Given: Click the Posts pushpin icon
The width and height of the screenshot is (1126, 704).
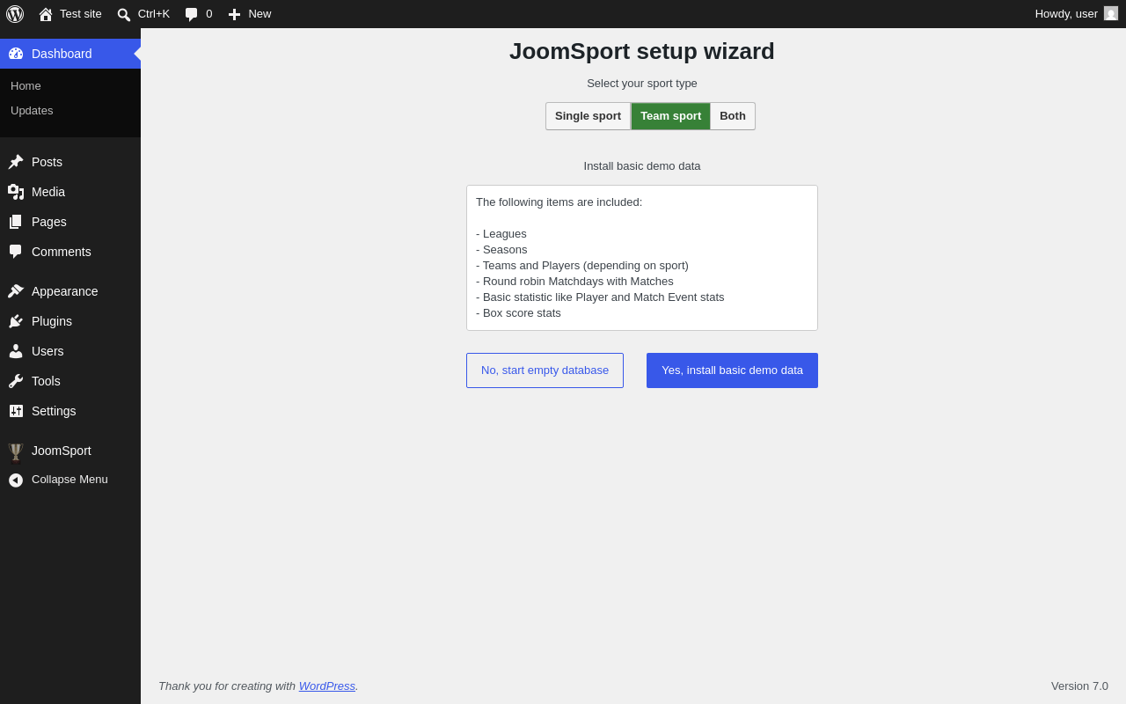Looking at the screenshot, I should 16,162.
